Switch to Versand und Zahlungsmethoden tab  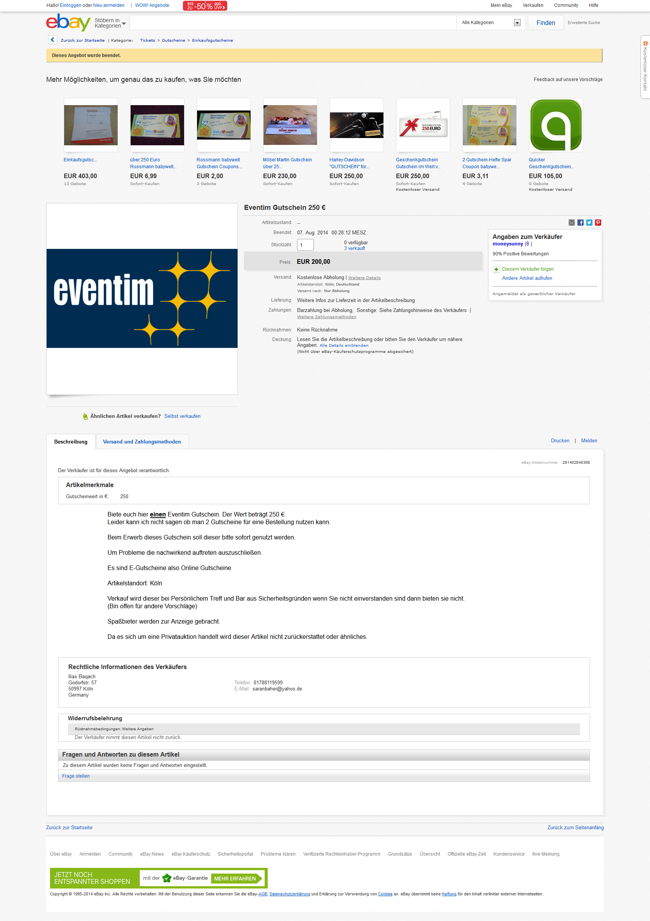coord(142,442)
